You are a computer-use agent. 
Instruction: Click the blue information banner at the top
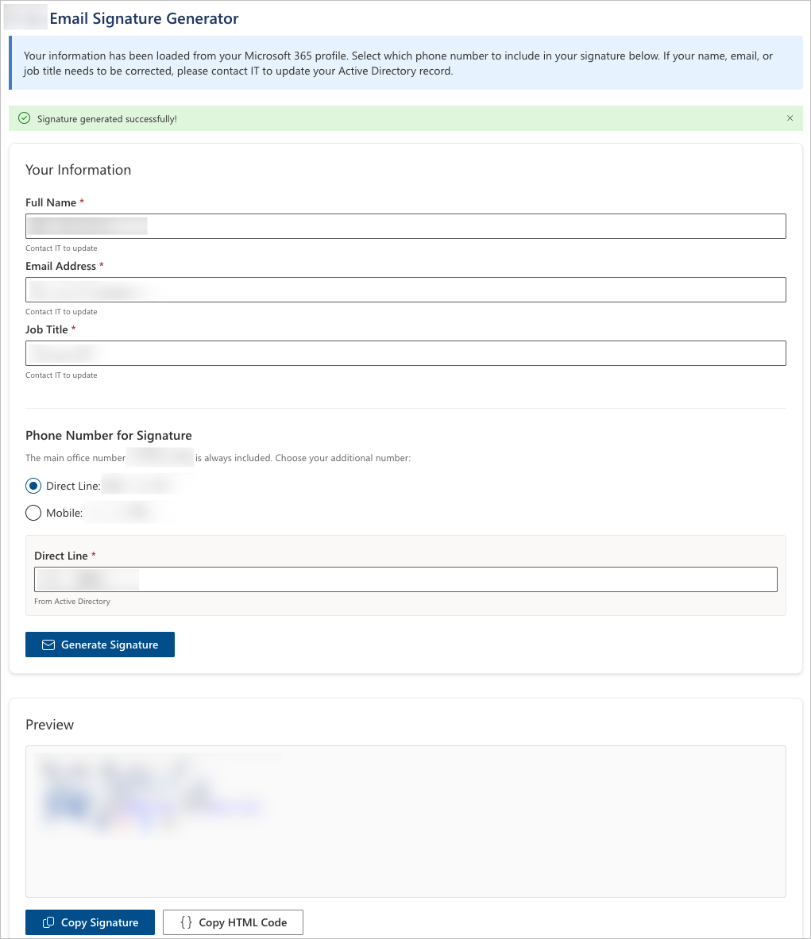406,62
